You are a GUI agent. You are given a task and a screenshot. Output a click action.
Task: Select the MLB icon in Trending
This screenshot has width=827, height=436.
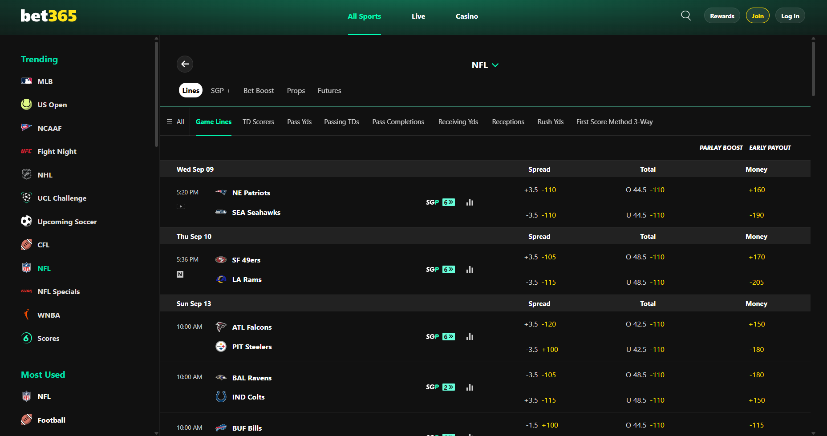[26, 81]
